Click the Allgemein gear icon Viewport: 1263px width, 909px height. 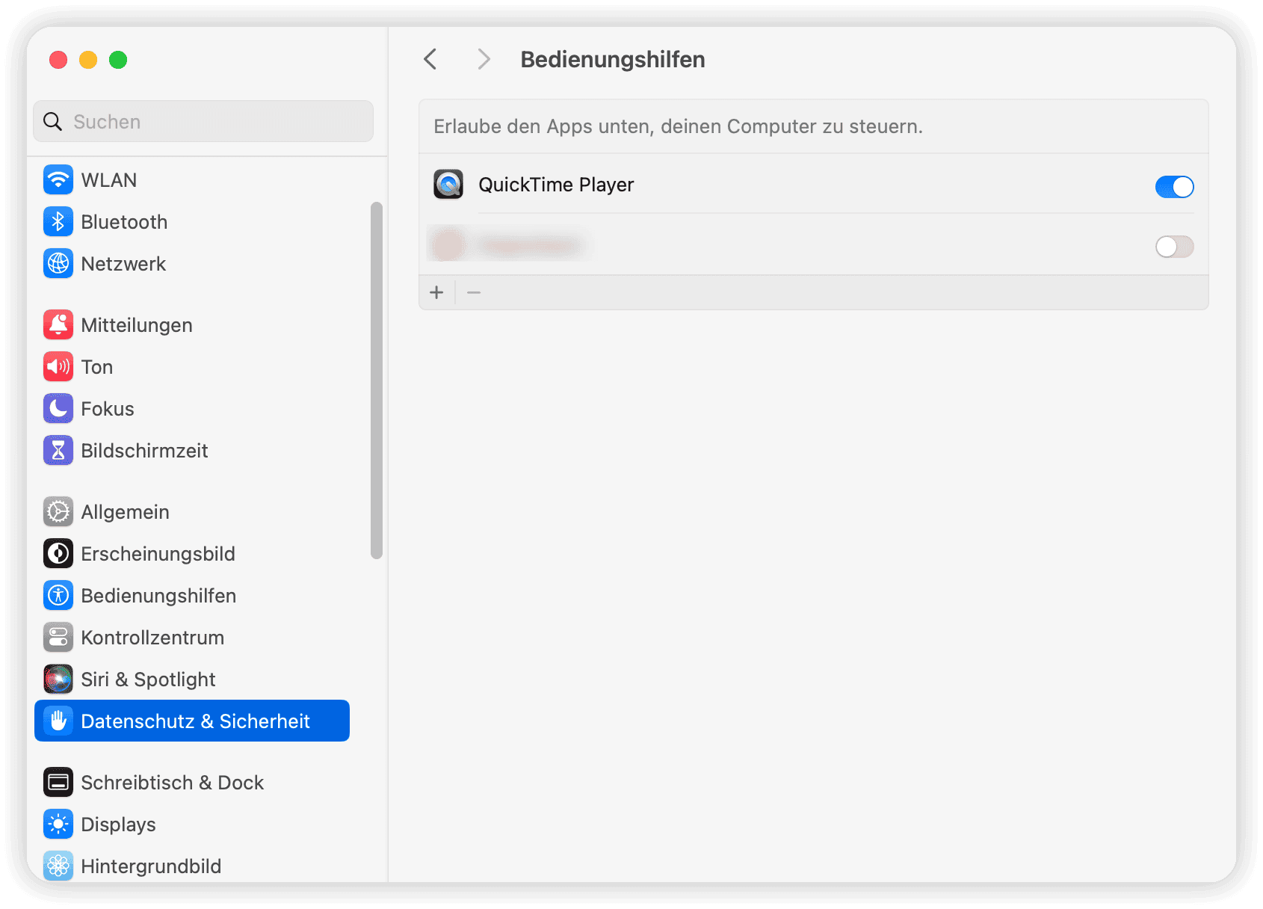point(58,511)
